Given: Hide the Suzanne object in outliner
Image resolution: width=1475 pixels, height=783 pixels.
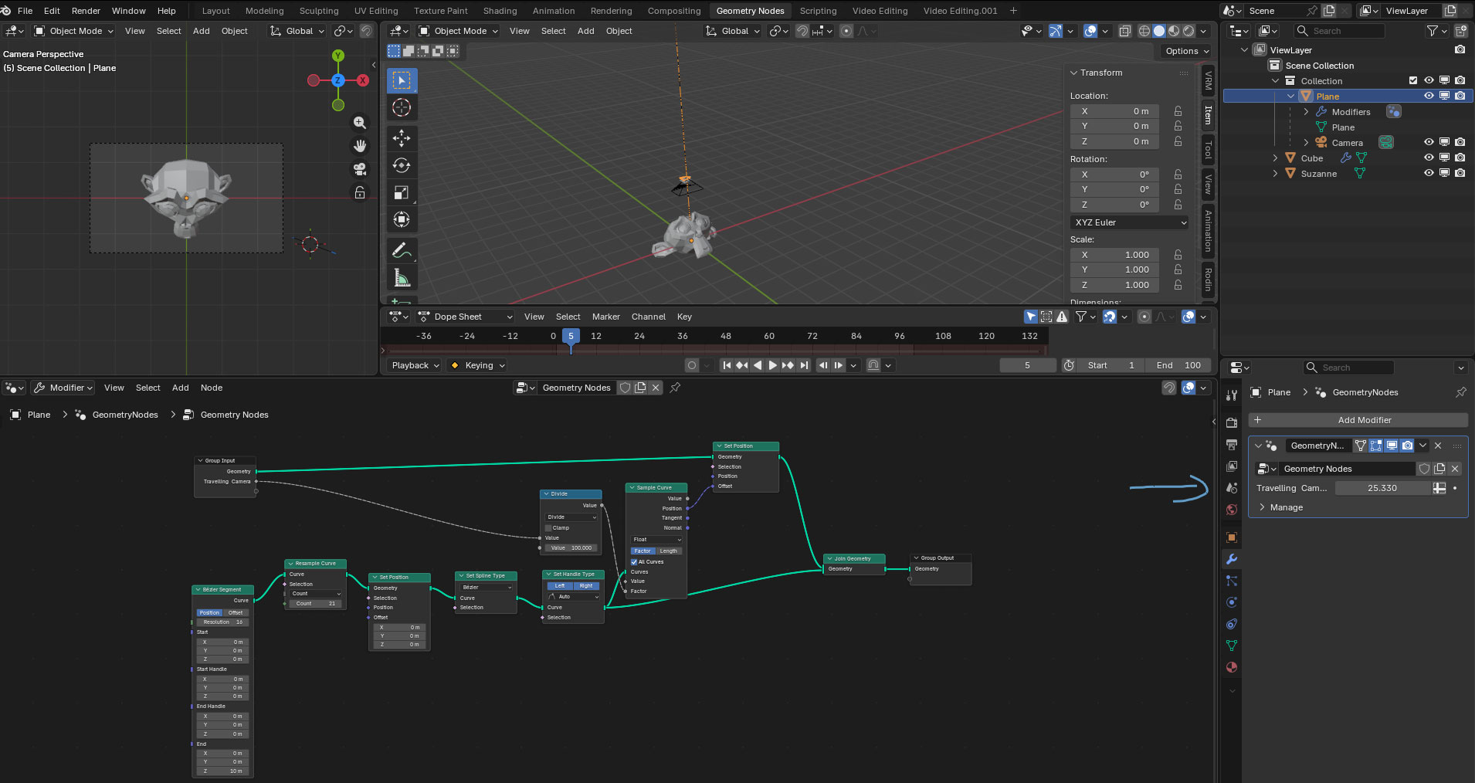Looking at the screenshot, I should (1429, 174).
